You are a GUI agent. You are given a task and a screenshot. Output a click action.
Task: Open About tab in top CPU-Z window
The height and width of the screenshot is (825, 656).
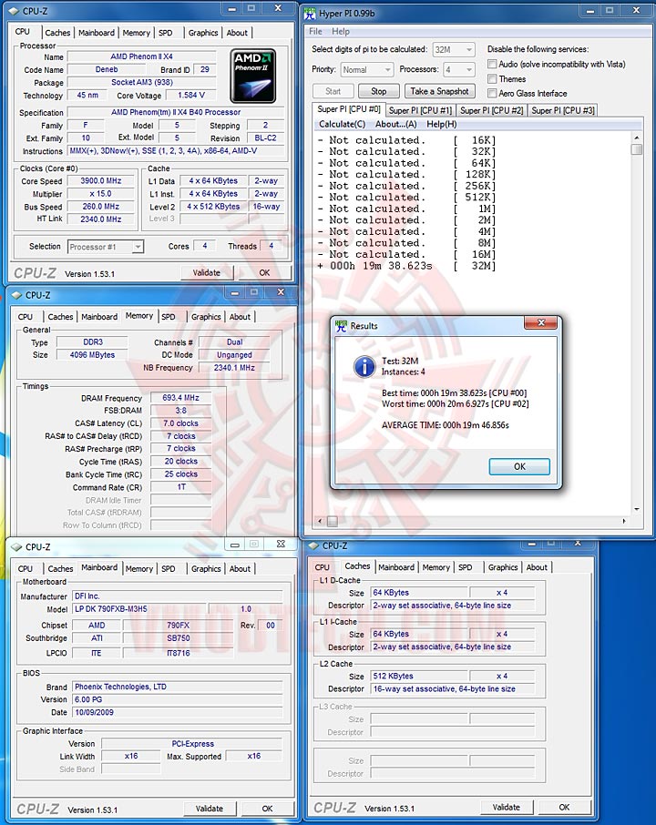pos(237,33)
